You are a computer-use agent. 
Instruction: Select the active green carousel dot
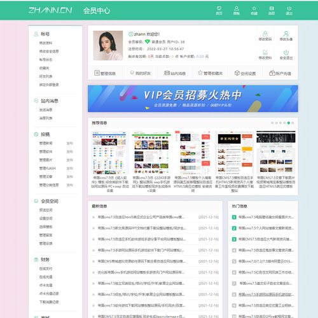[289, 123]
